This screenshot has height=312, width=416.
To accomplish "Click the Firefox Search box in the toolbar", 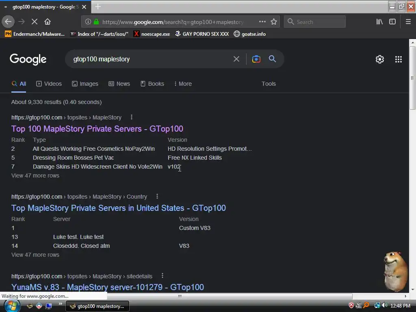I will tap(315, 22).
